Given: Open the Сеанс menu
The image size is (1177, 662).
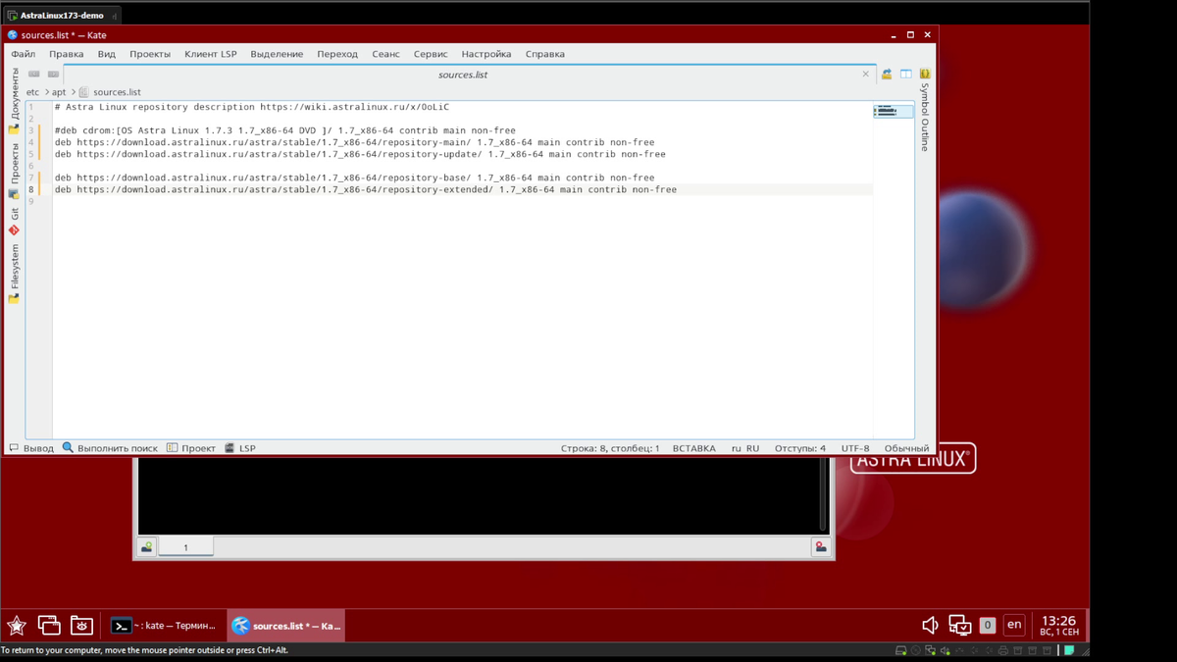Looking at the screenshot, I should coord(385,54).
